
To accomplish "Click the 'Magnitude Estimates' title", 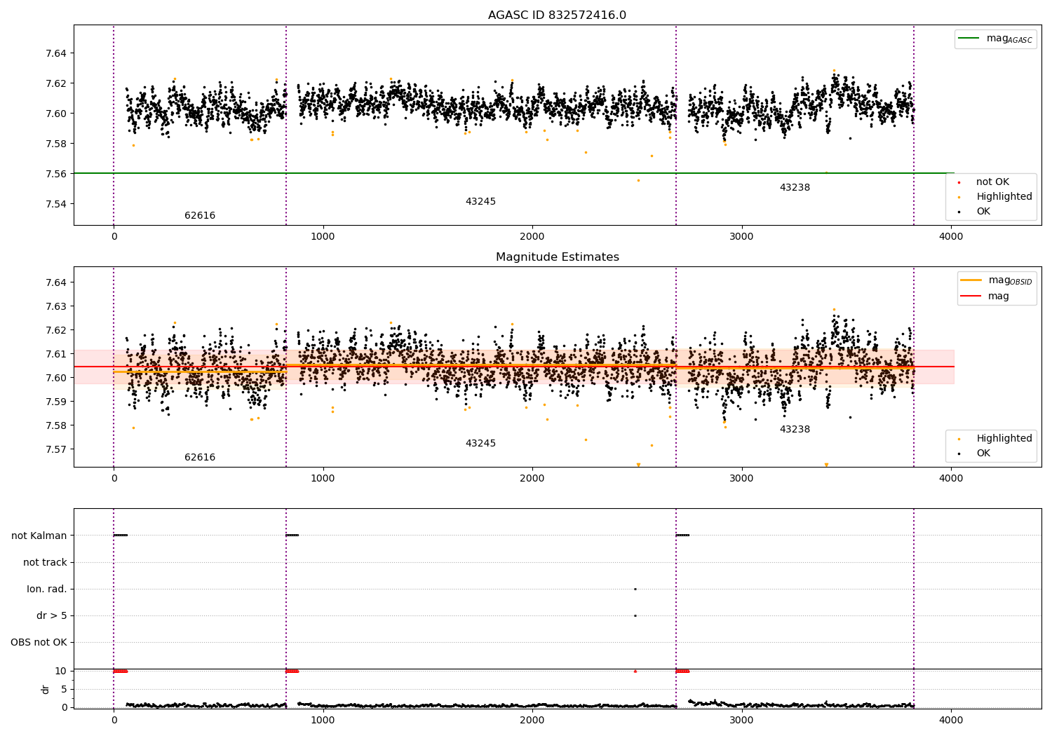I will coord(557,257).
